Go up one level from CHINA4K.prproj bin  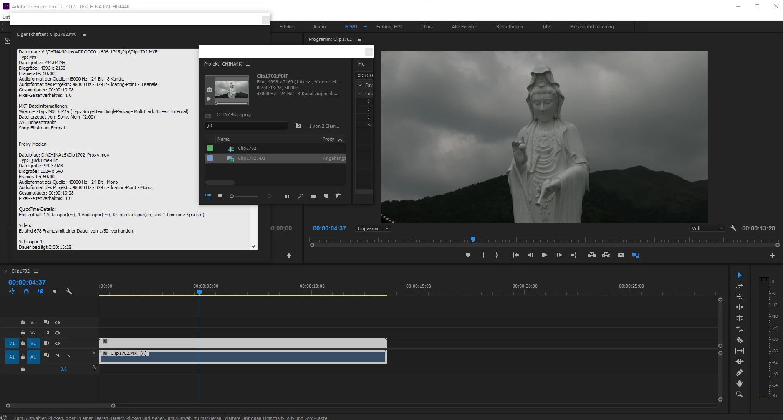click(208, 115)
